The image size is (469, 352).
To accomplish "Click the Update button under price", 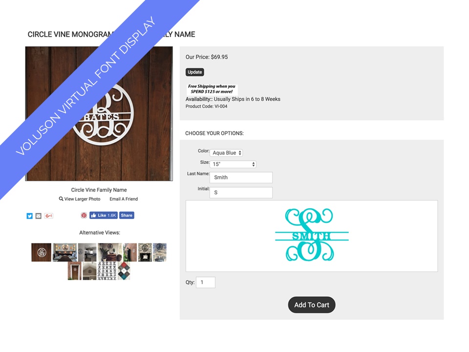I will pos(195,72).
